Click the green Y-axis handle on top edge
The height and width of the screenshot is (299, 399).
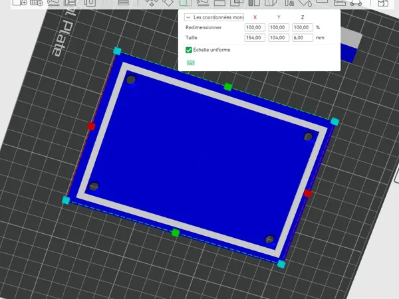tap(228, 87)
